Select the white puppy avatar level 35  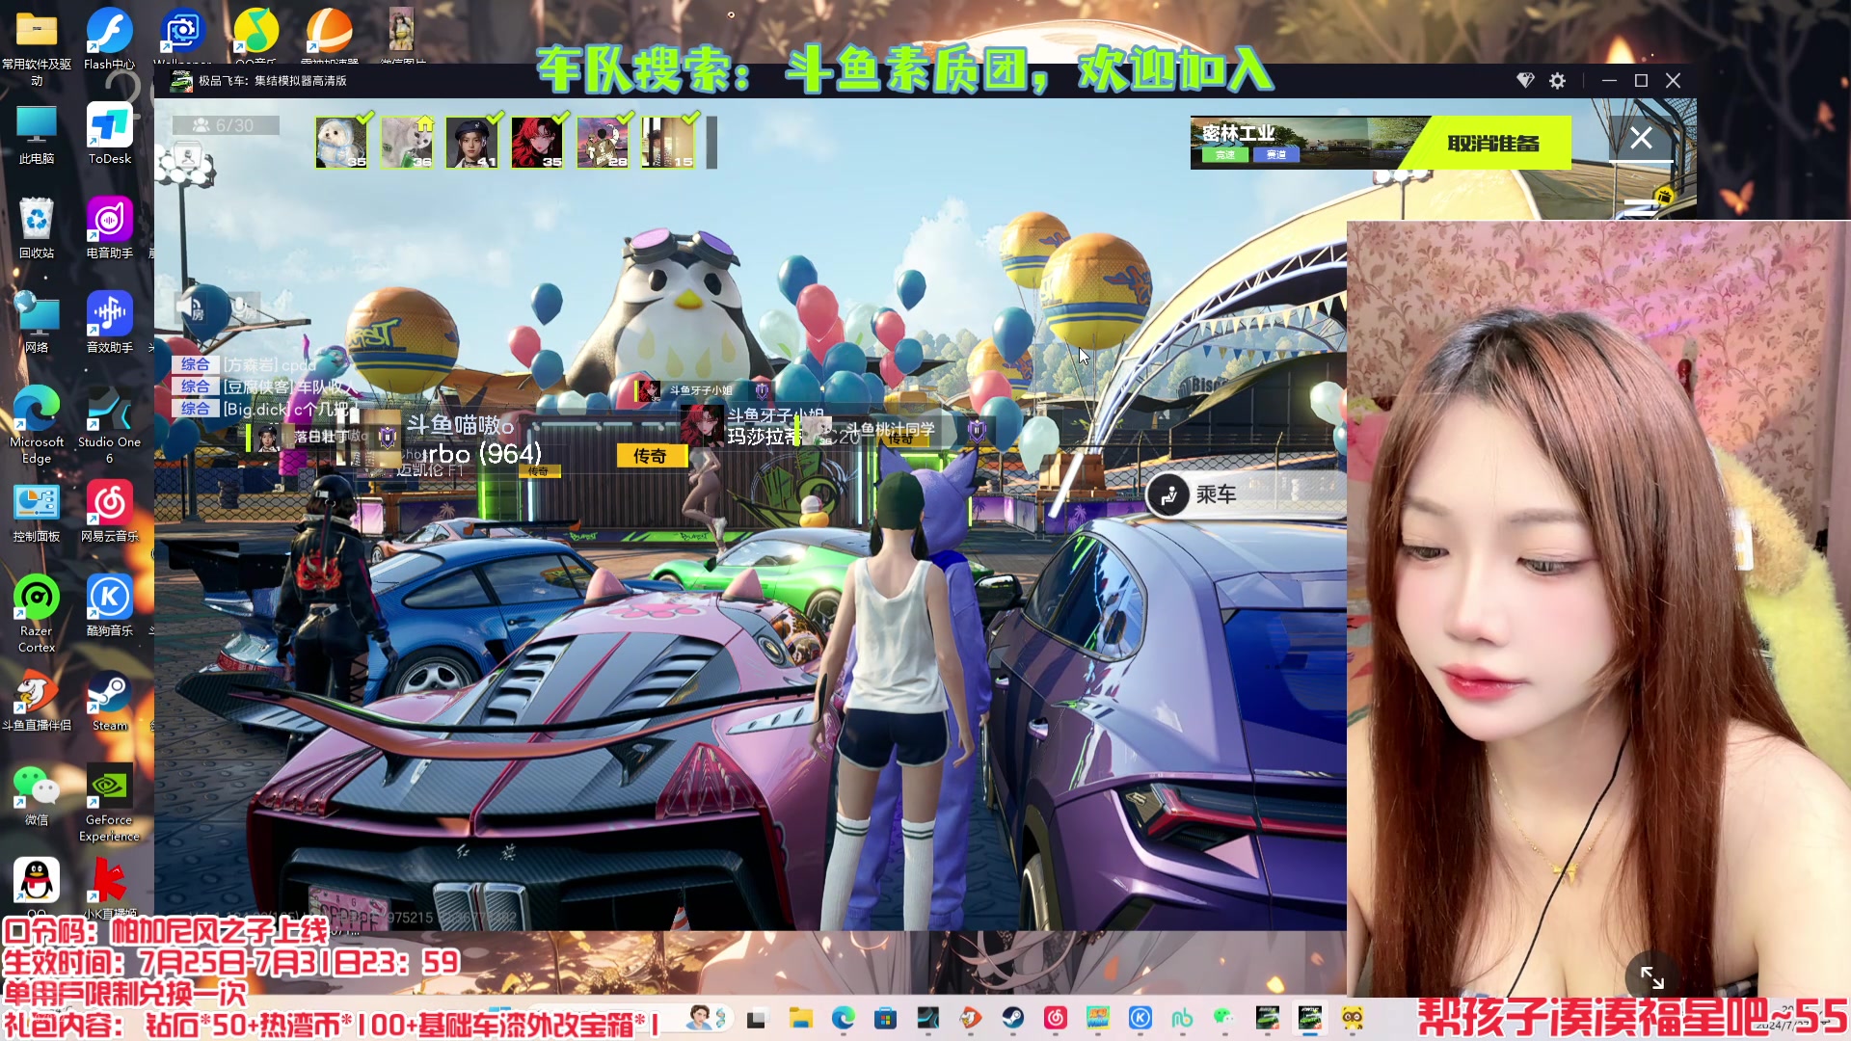pyautogui.click(x=341, y=143)
